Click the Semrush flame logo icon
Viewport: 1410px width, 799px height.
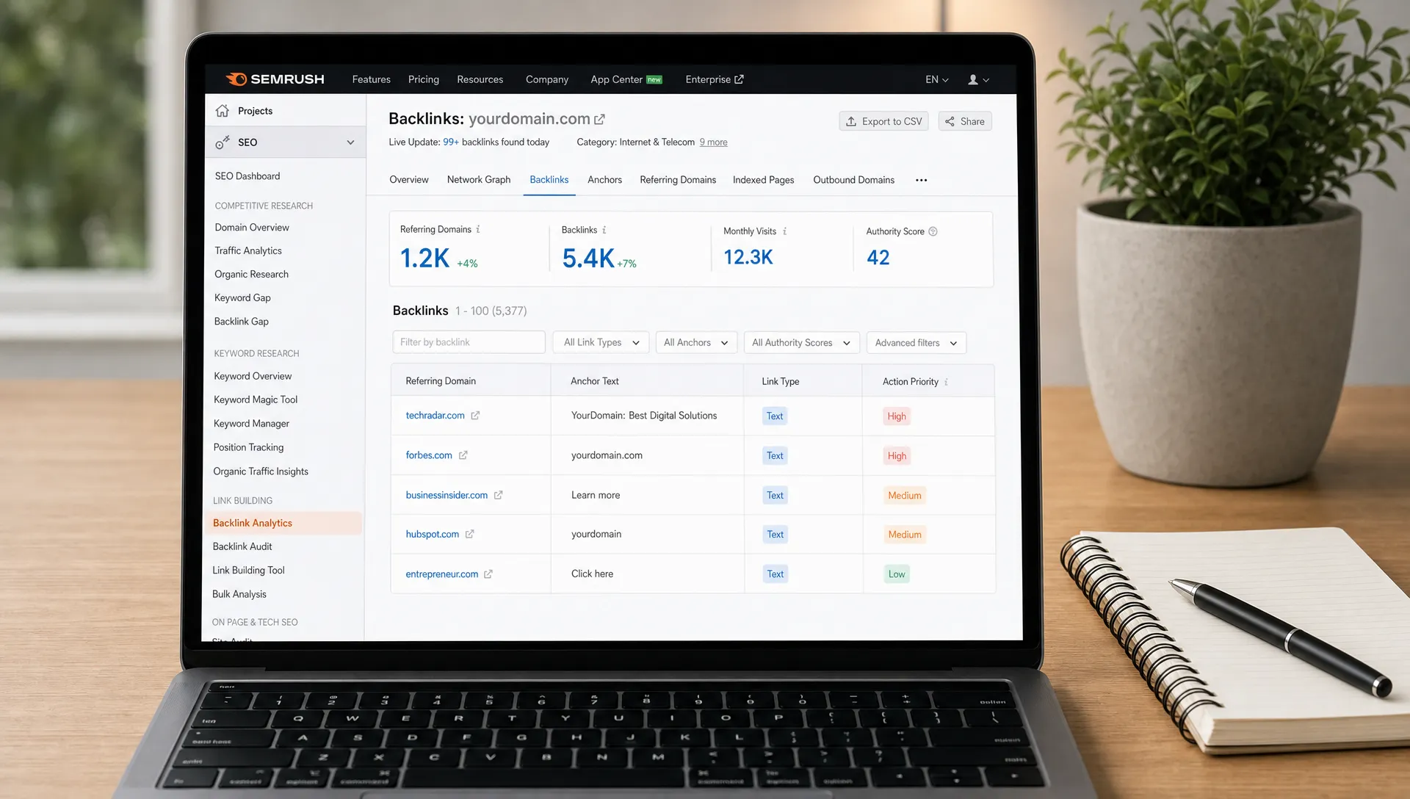(x=236, y=79)
